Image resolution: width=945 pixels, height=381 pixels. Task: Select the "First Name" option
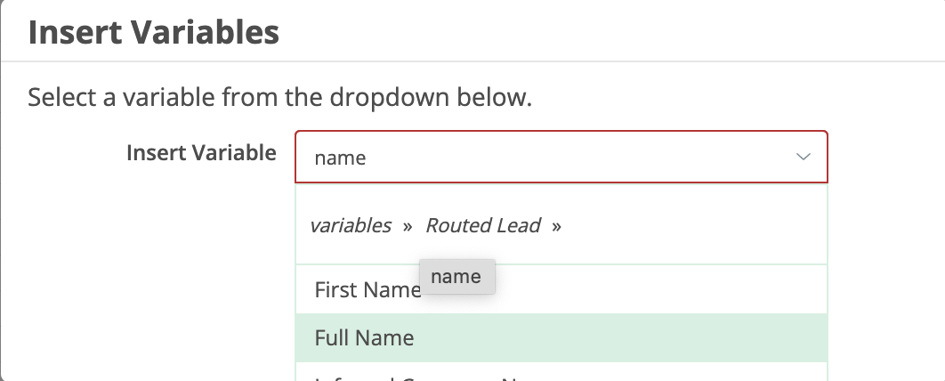[x=367, y=289]
